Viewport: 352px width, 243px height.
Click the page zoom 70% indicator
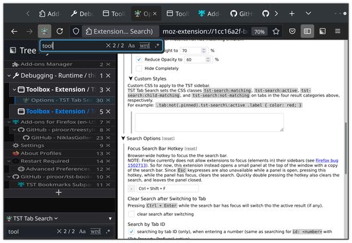260,32
